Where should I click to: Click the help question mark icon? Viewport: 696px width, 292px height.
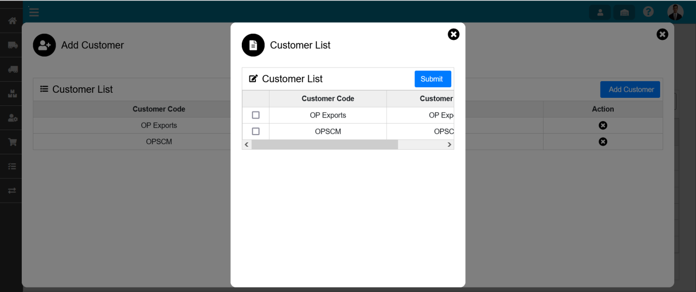pos(648,12)
